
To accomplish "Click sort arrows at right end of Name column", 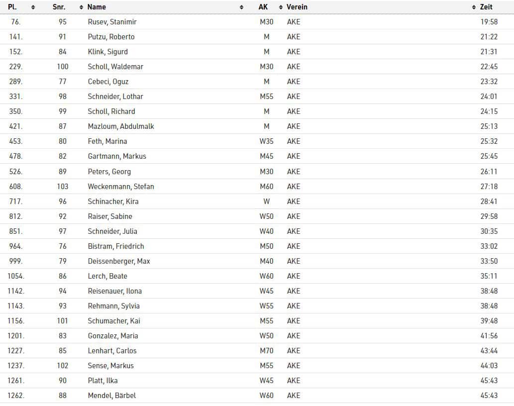I will pyautogui.click(x=241, y=7).
